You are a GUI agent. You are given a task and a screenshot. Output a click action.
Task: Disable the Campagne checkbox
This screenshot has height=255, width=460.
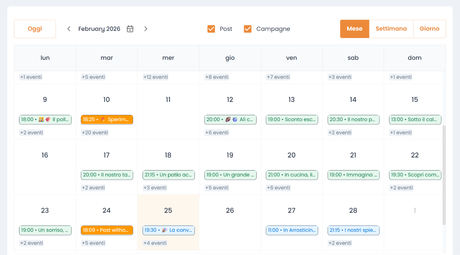click(247, 29)
